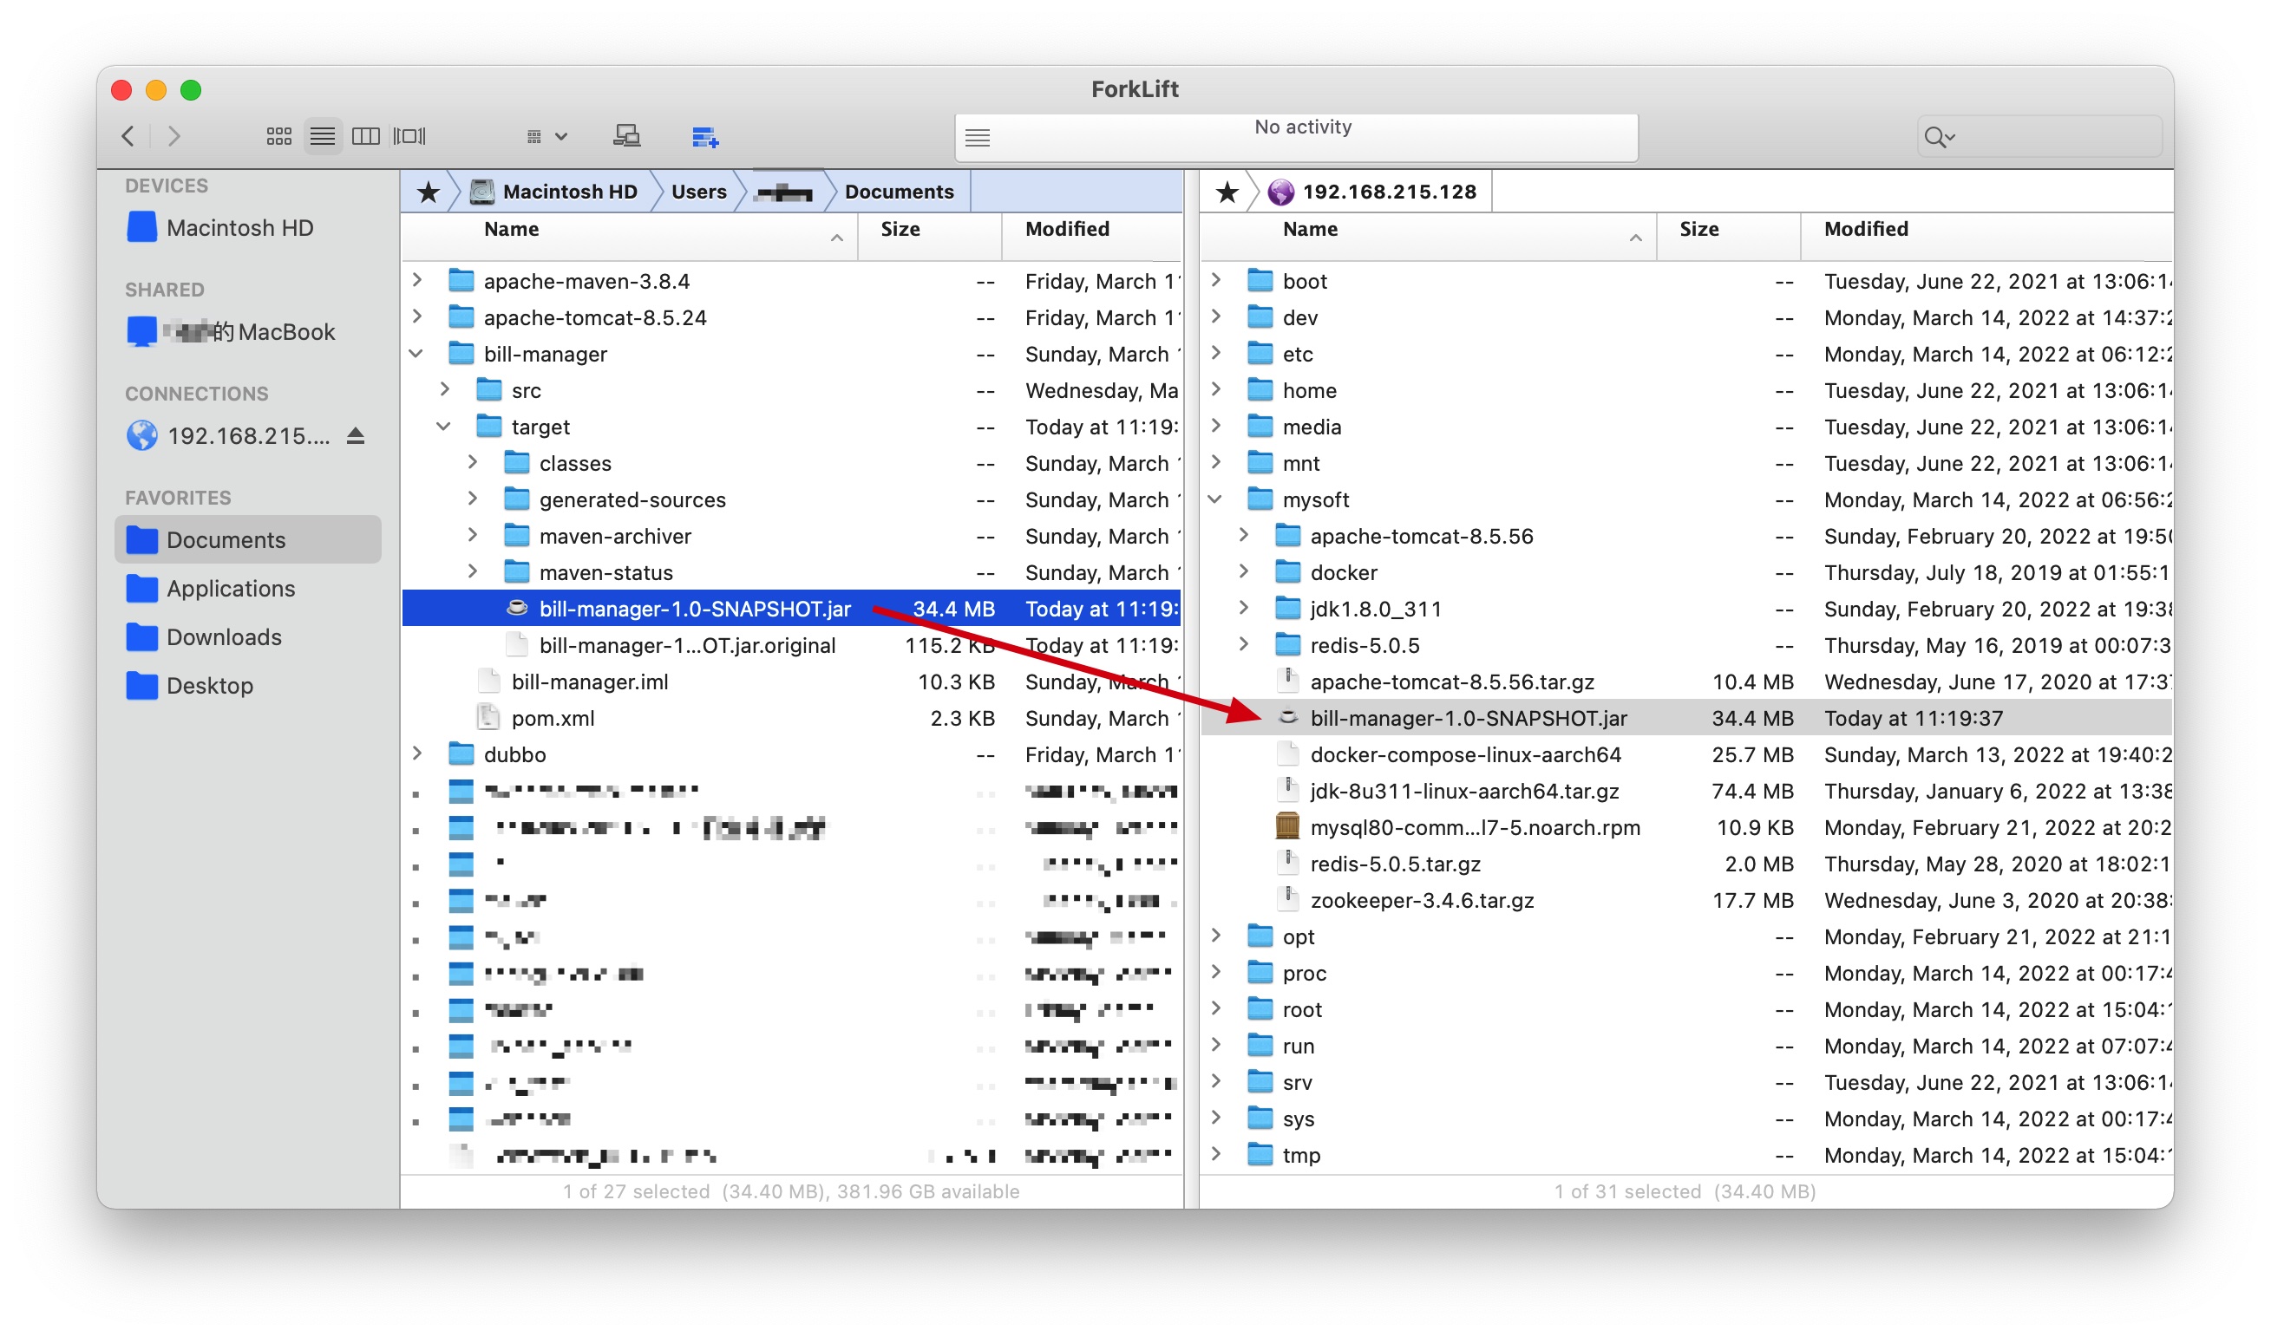The height and width of the screenshot is (1337, 2271).
Task: Sort right pane by Name column
Action: [x=1429, y=236]
